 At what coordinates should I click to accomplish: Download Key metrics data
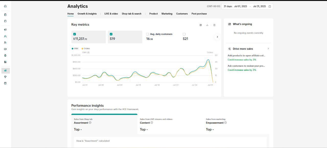(207, 25)
